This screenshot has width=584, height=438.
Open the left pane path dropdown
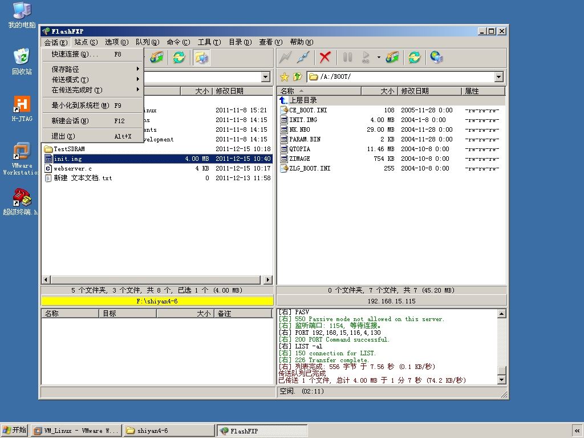coord(266,77)
